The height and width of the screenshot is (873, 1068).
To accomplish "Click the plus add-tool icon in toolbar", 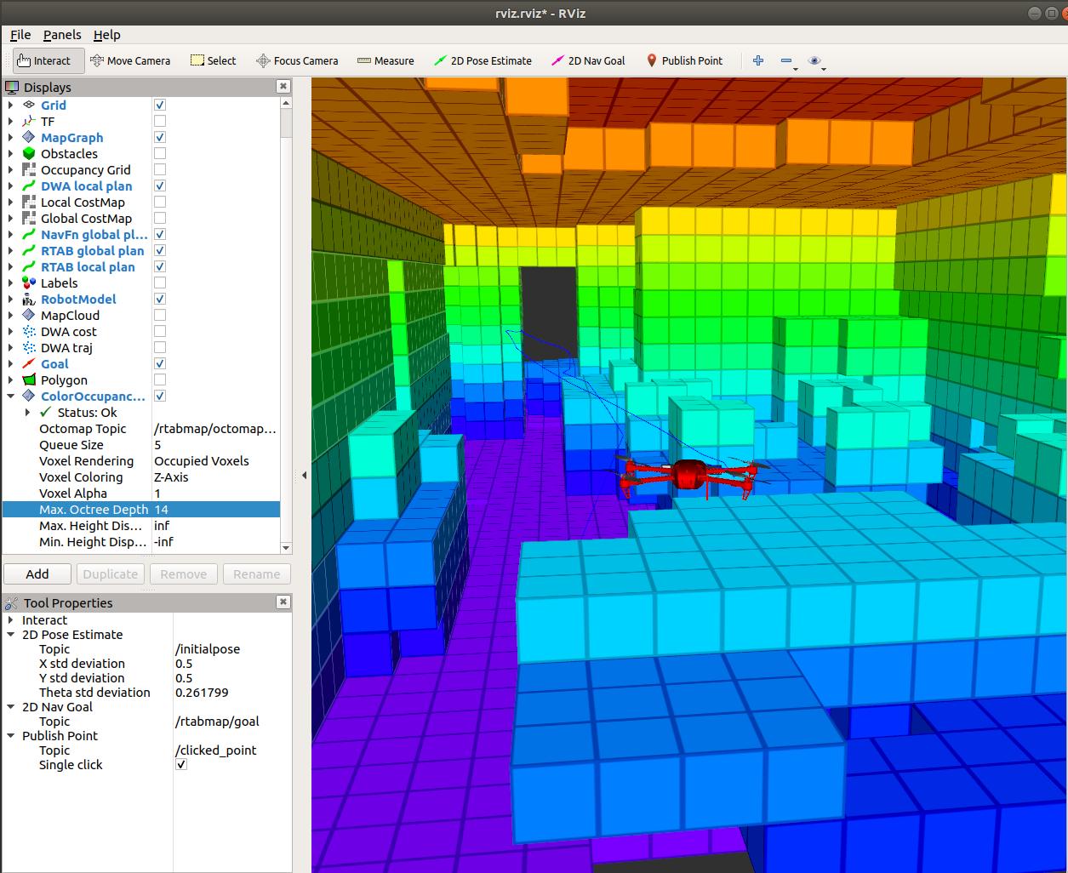I will [x=758, y=60].
